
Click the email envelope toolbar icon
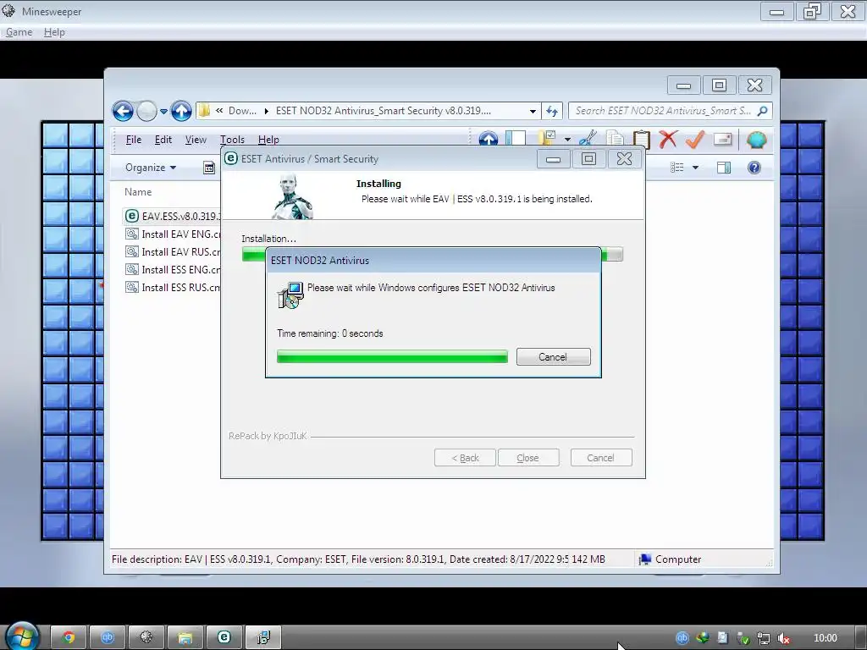723,139
